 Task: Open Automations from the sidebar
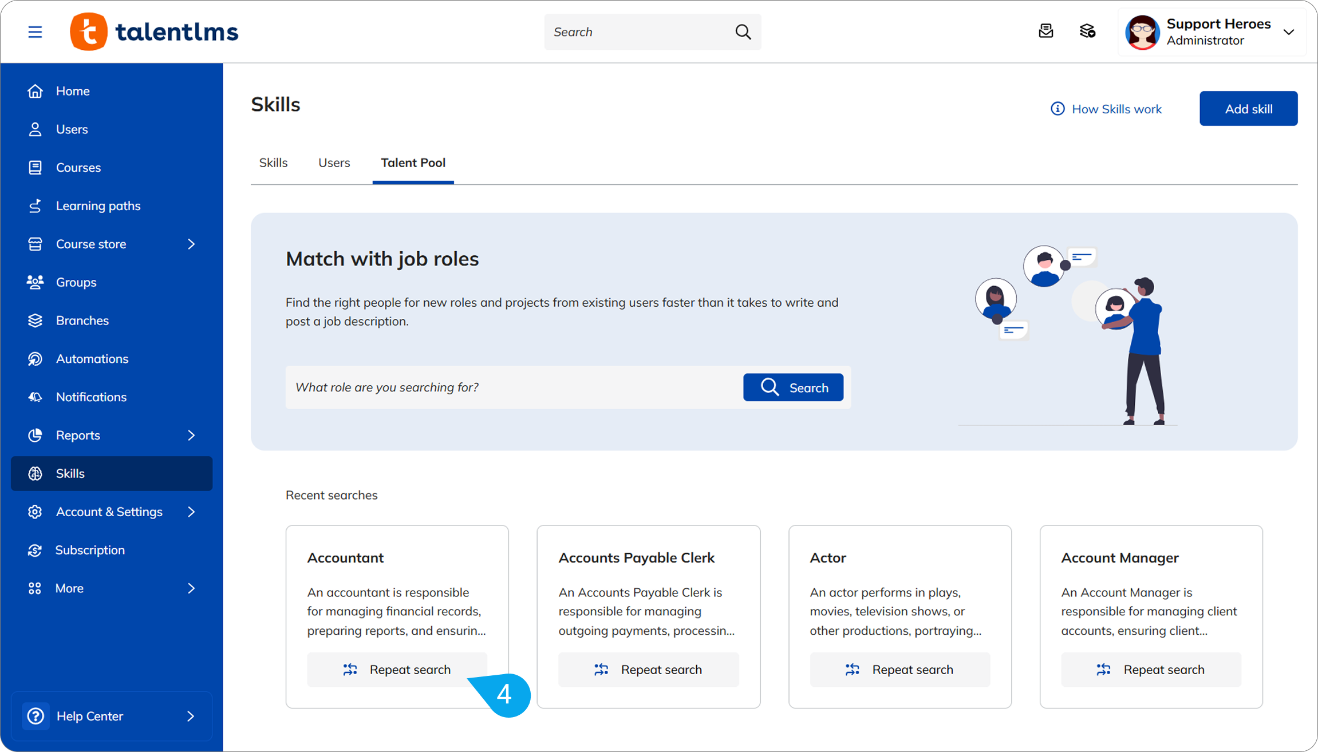tap(92, 359)
